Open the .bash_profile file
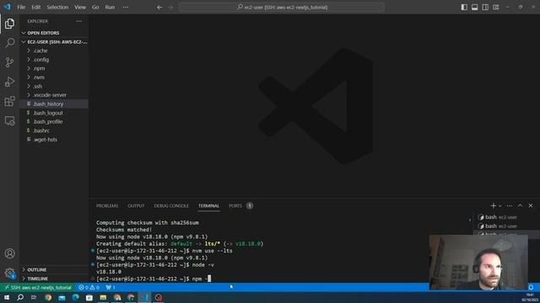The height and width of the screenshot is (303, 540). coord(54,121)
